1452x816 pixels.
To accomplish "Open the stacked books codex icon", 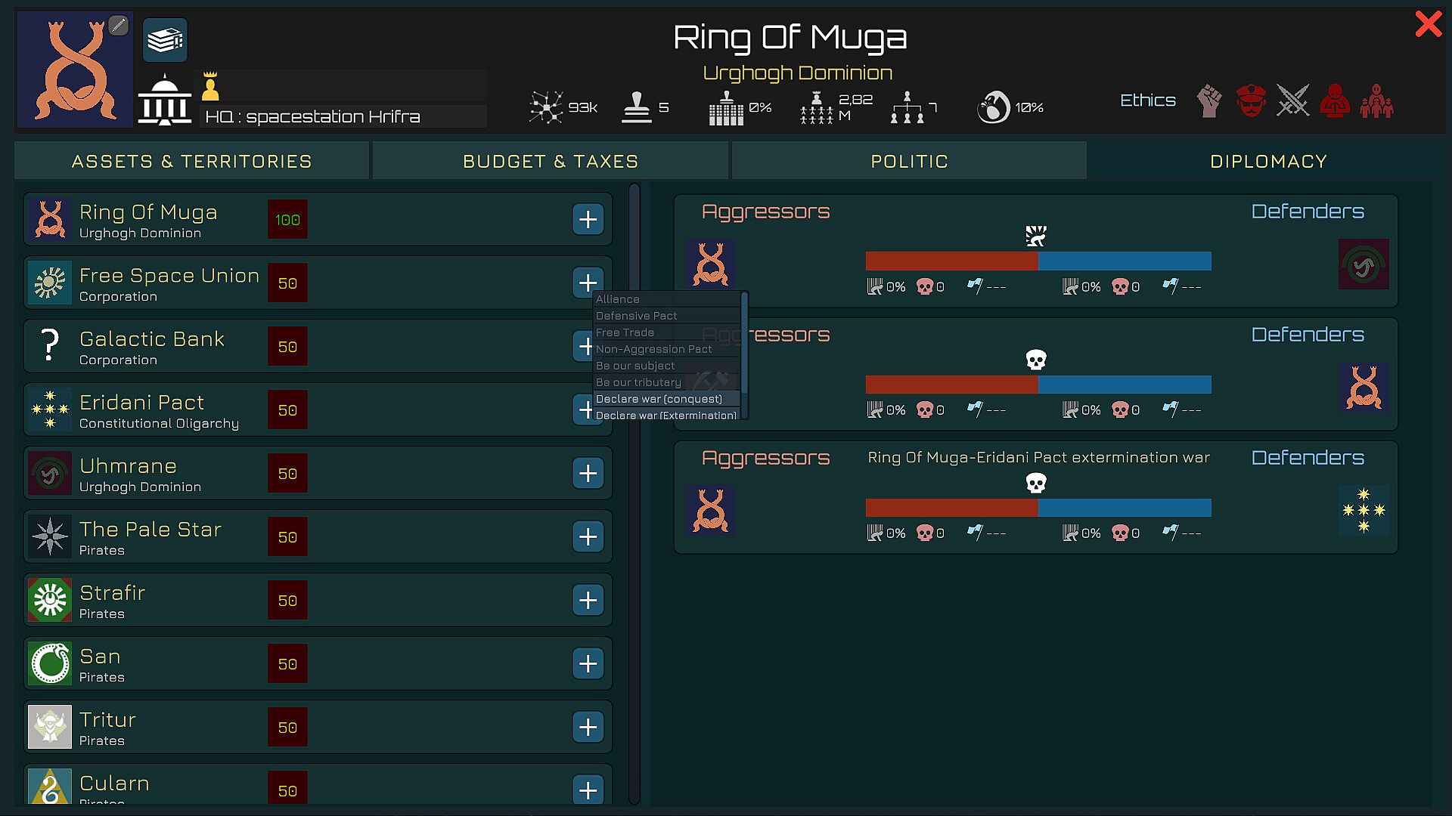I will tap(165, 40).
